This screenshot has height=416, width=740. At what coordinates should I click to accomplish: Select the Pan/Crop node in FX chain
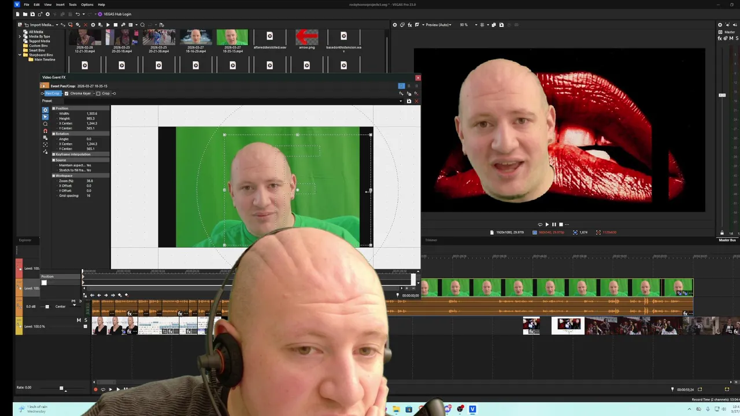pyautogui.click(x=53, y=94)
